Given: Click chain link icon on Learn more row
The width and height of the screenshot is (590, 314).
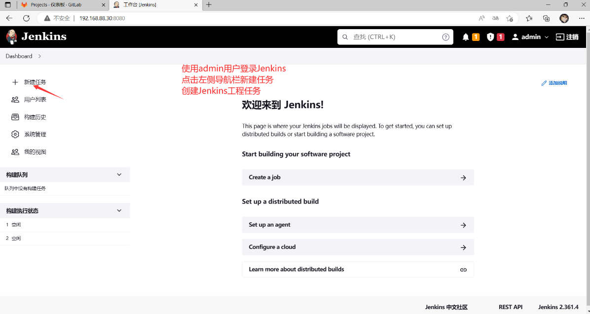Looking at the screenshot, I should [x=463, y=270].
